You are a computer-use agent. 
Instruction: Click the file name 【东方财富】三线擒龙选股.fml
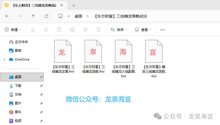coord(93,69)
